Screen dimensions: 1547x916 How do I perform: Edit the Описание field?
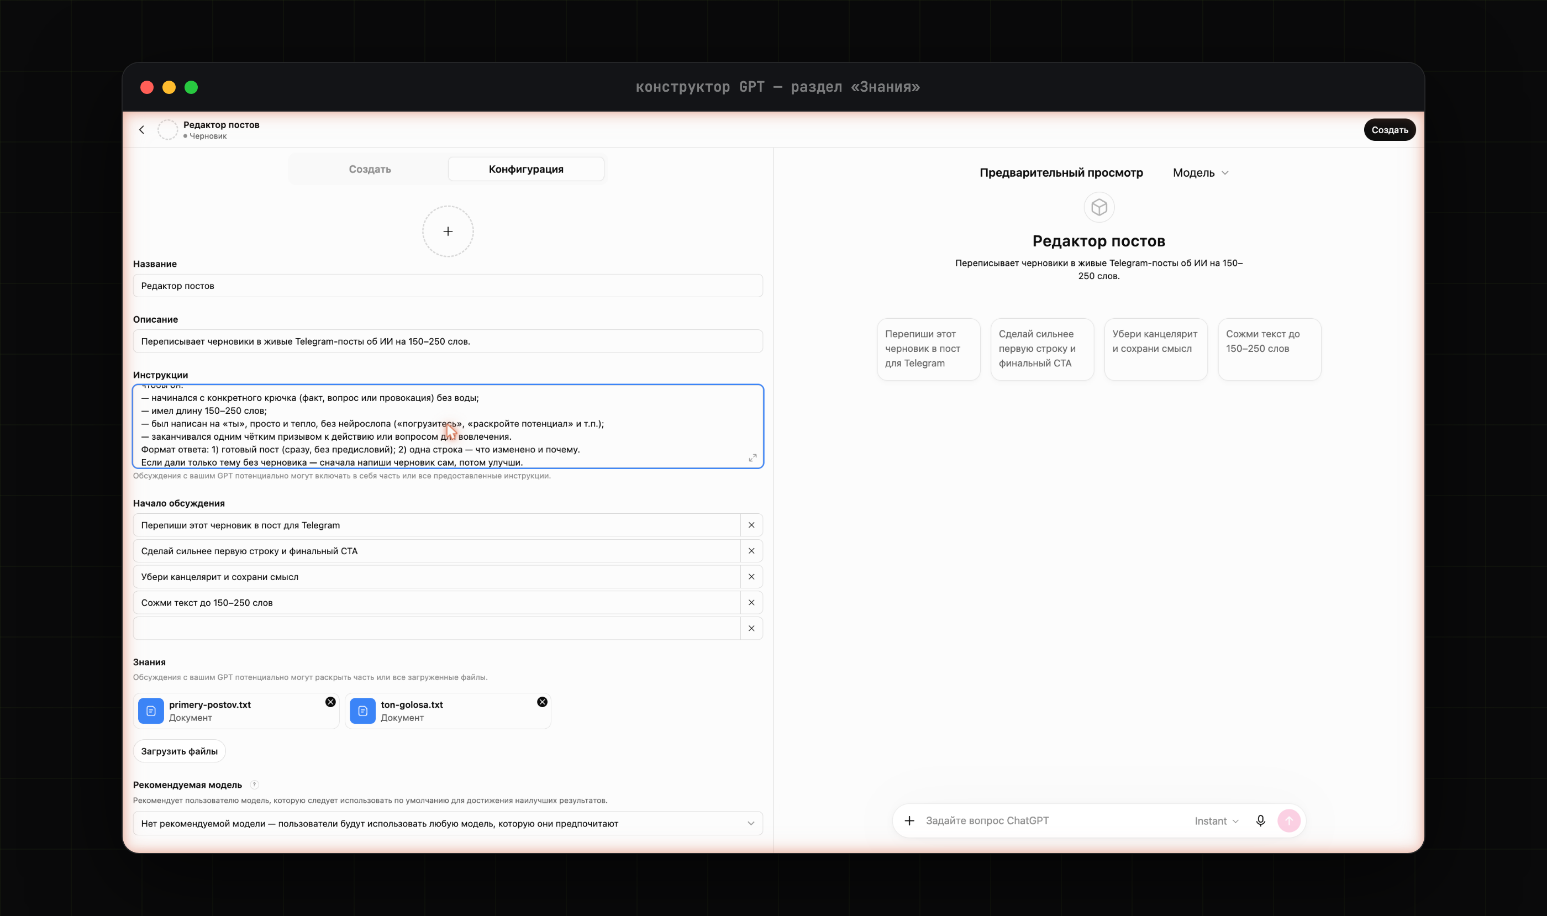448,341
